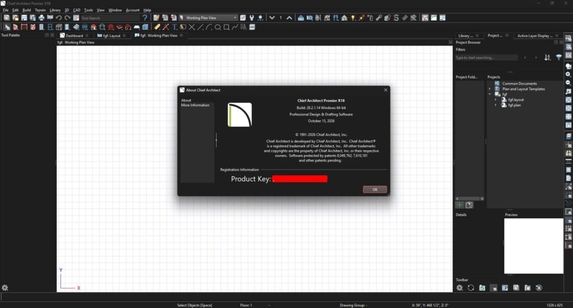
Task: Open the Account menu
Action: point(133,10)
